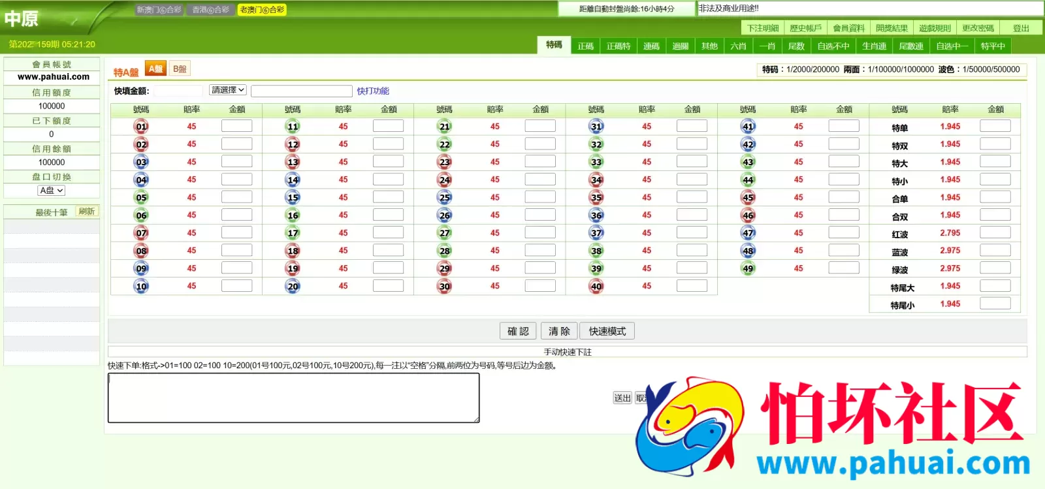Open 下注明細 bet details menu
The height and width of the screenshot is (489, 1045).
763,28
